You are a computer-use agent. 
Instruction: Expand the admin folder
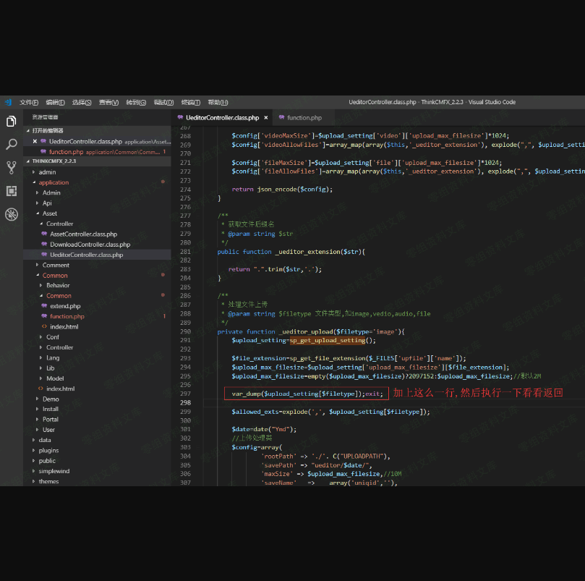click(x=47, y=172)
